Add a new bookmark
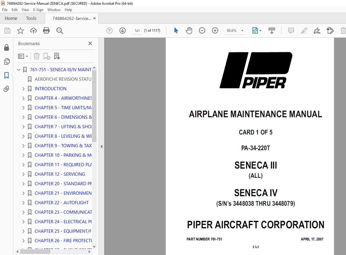Screen dimensions: 346x255 pos(47,56)
